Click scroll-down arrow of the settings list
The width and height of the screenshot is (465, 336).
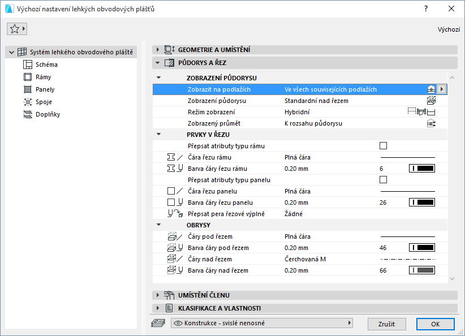point(452,278)
